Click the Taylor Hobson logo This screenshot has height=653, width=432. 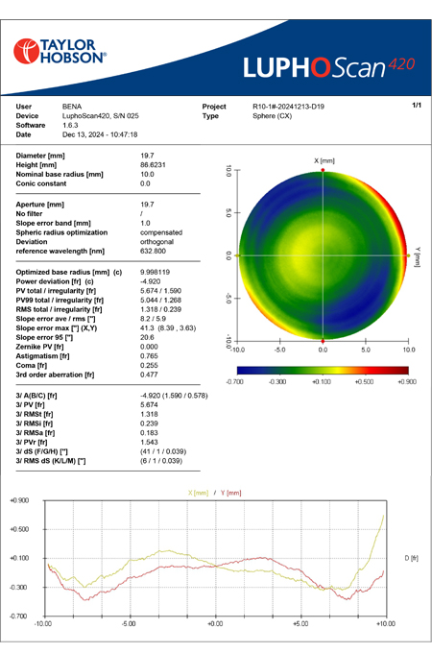click(x=60, y=51)
